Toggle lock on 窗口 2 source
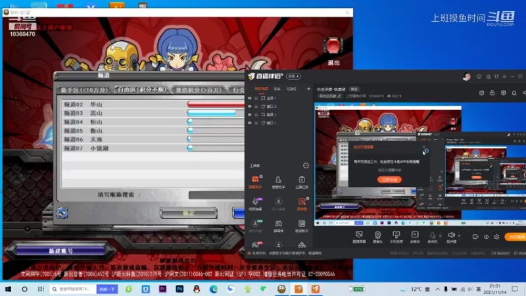This screenshot has width=526, height=296. (256, 107)
